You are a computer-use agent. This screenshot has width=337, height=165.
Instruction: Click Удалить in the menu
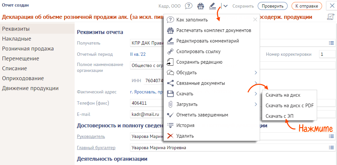pos(185,136)
